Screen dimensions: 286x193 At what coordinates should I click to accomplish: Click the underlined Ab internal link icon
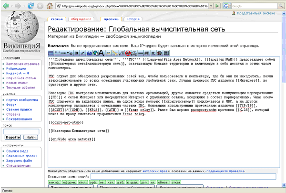(x=89, y=53)
